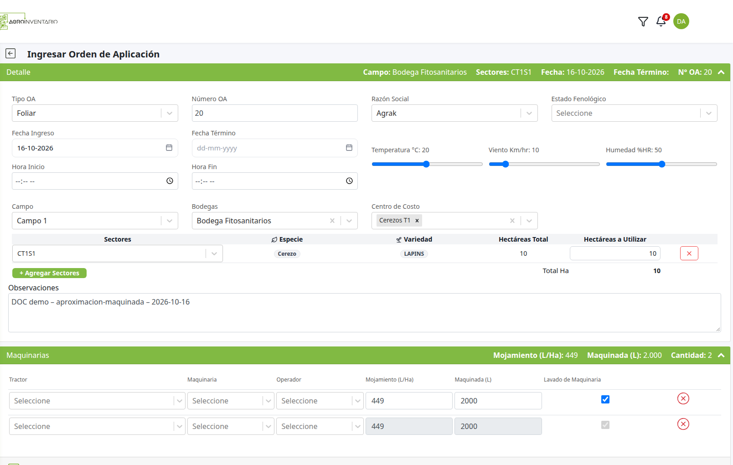The image size is (733, 465).
Task: Expand the Bodegas dropdown arrow
Action: [x=349, y=221]
